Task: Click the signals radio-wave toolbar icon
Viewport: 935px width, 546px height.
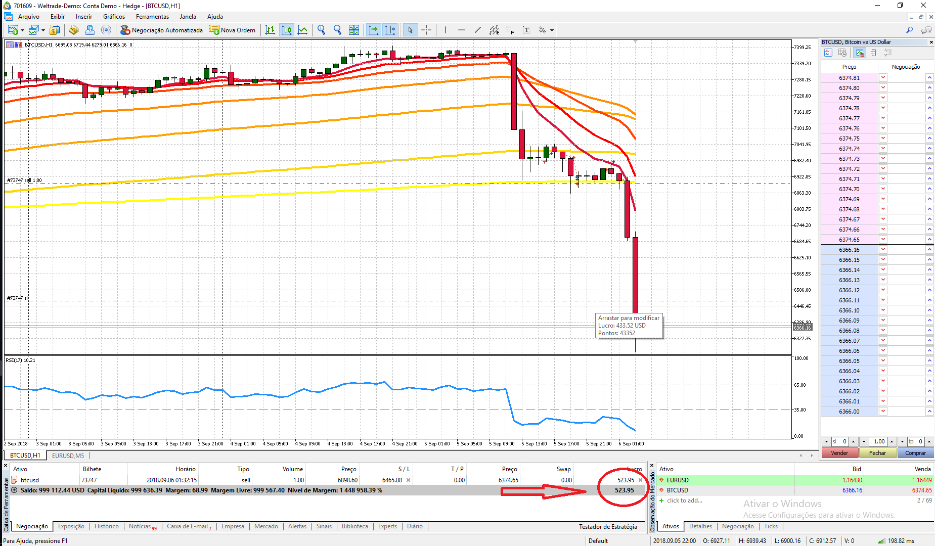Action: [106, 30]
